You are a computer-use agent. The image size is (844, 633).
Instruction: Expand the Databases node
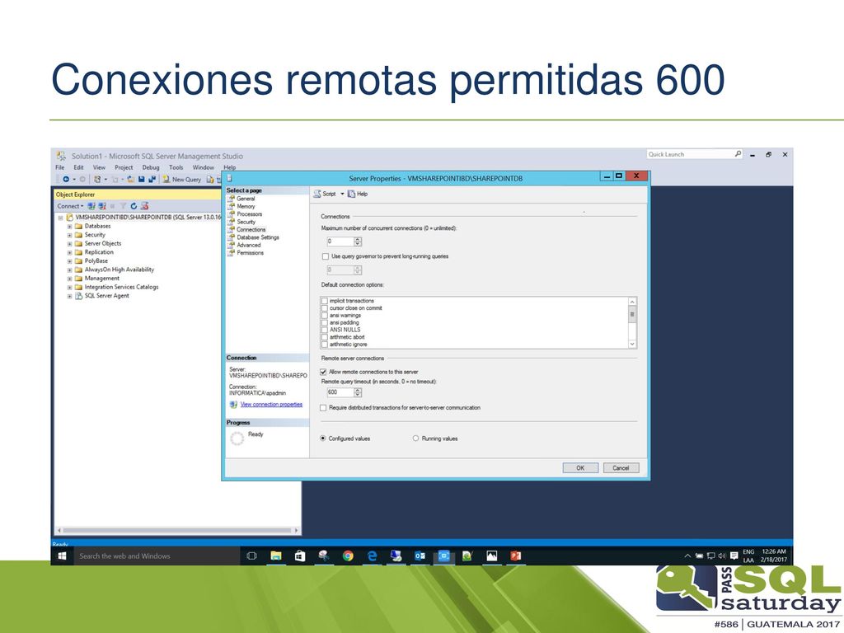(69, 227)
